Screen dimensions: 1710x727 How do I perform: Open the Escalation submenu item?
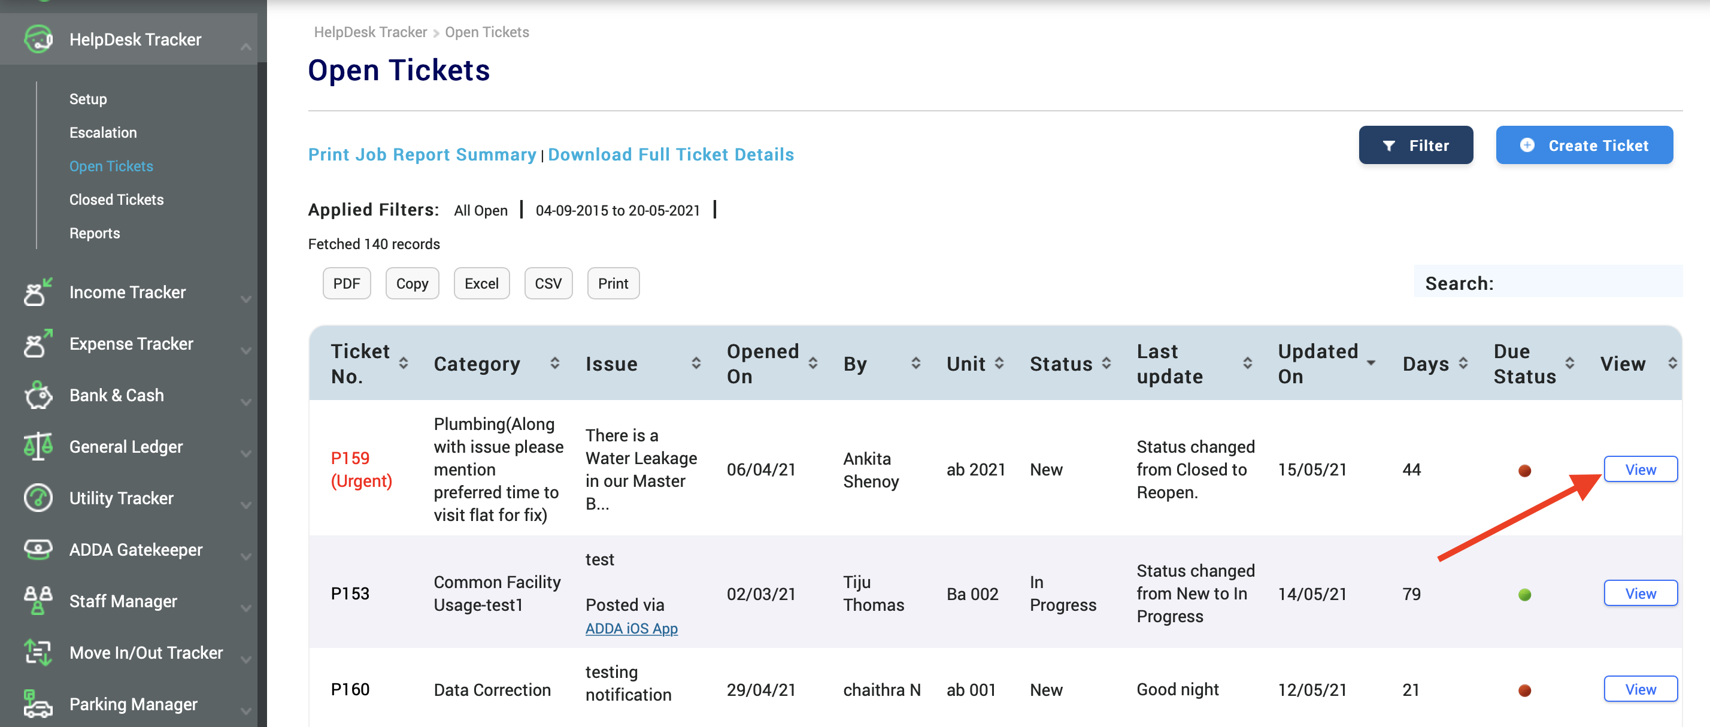coord(103,132)
